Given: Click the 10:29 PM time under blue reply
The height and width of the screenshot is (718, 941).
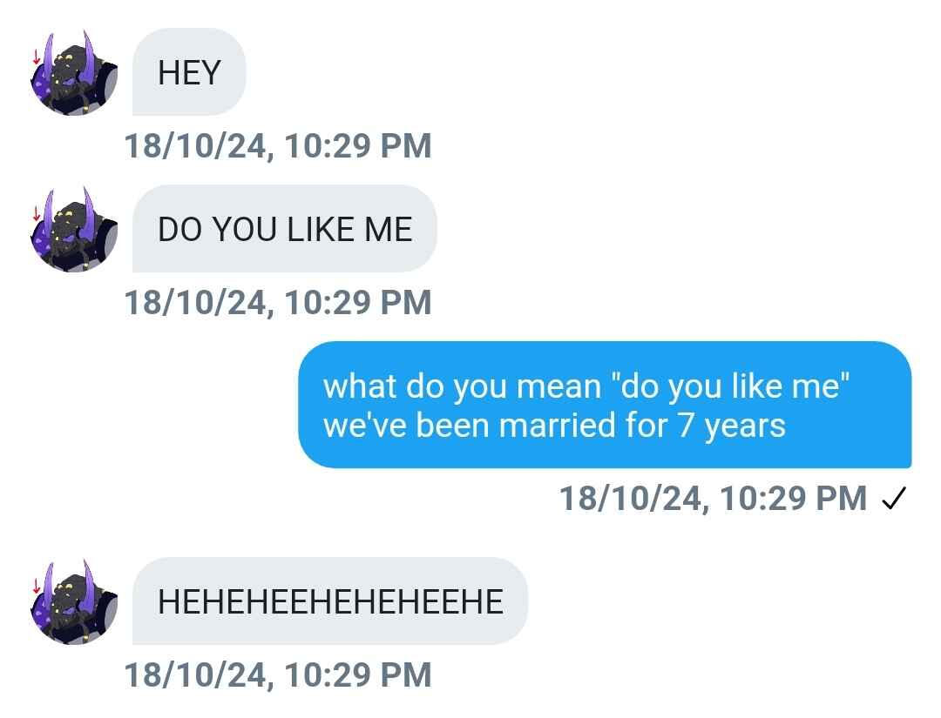Looking at the screenshot, I should point(793,499).
